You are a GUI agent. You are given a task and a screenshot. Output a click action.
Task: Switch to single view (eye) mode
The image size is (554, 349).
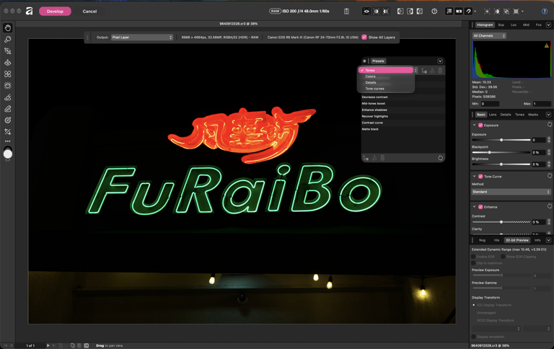click(366, 12)
